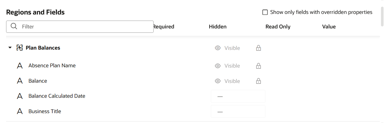
Task: Click the Business Title field type icon
Action: pyautogui.click(x=20, y=111)
